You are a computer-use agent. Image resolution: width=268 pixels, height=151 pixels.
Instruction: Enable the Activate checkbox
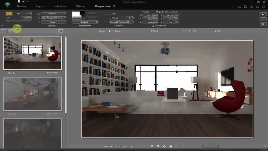pyautogui.click(x=110, y=18)
